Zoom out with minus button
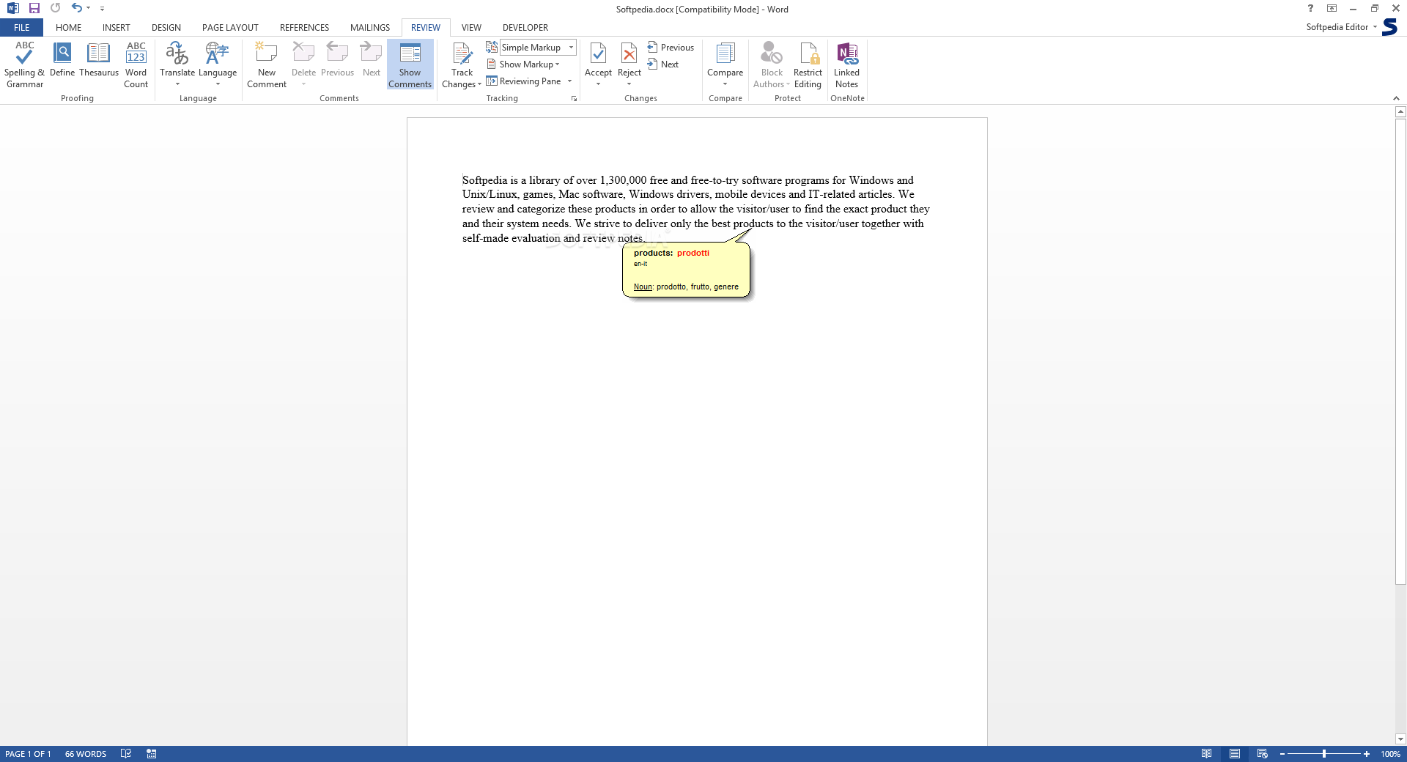The width and height of the screenshot is (1407, 762). [x=1282, y=754]
